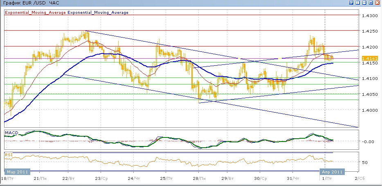Tile windows horizontally using the two-row icon

click(x=364, y=3)
